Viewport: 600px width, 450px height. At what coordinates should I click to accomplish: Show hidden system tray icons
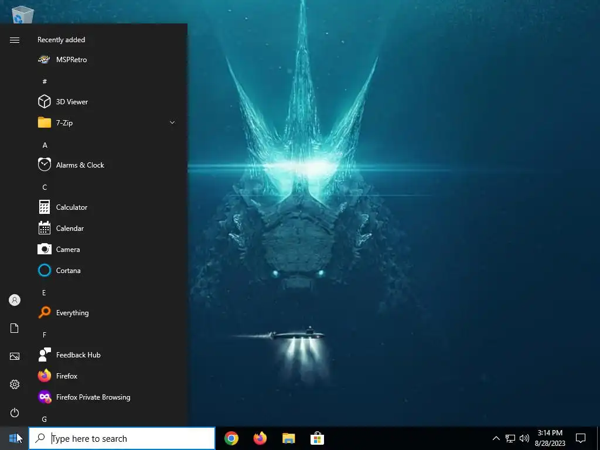coord(496,438)
